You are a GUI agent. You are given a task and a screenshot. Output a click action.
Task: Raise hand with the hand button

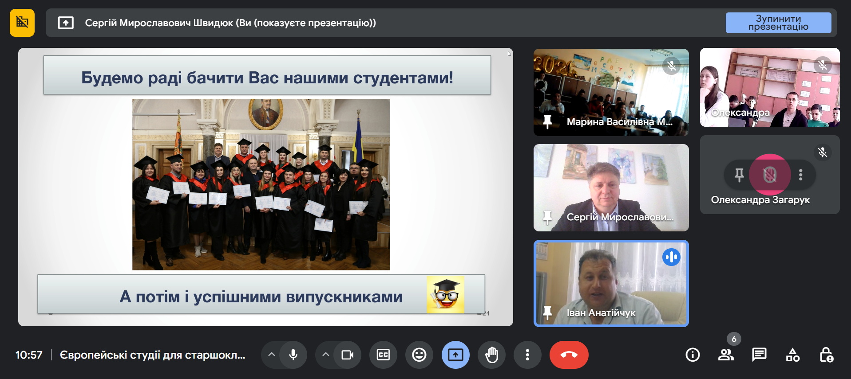491,355
